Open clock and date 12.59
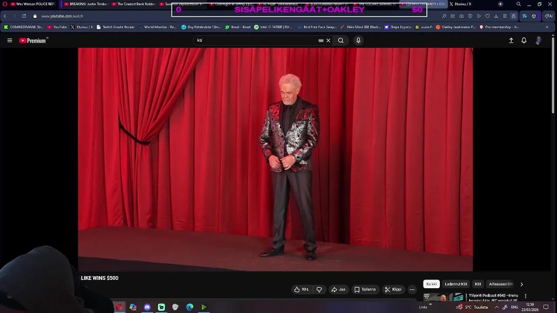Image resolution: width=557 pixels, height=313 pixels. [x=530, y=307]
